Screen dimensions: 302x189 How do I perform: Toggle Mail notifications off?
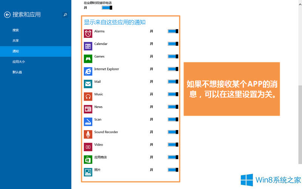[173, 82]
